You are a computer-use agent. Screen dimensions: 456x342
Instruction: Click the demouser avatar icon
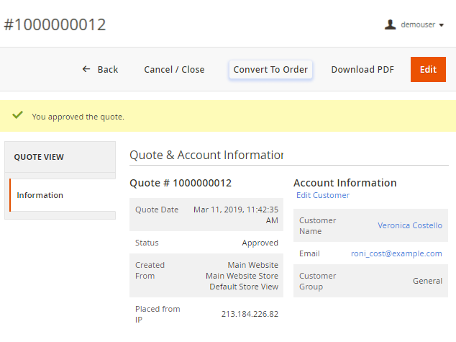(391, 24)
